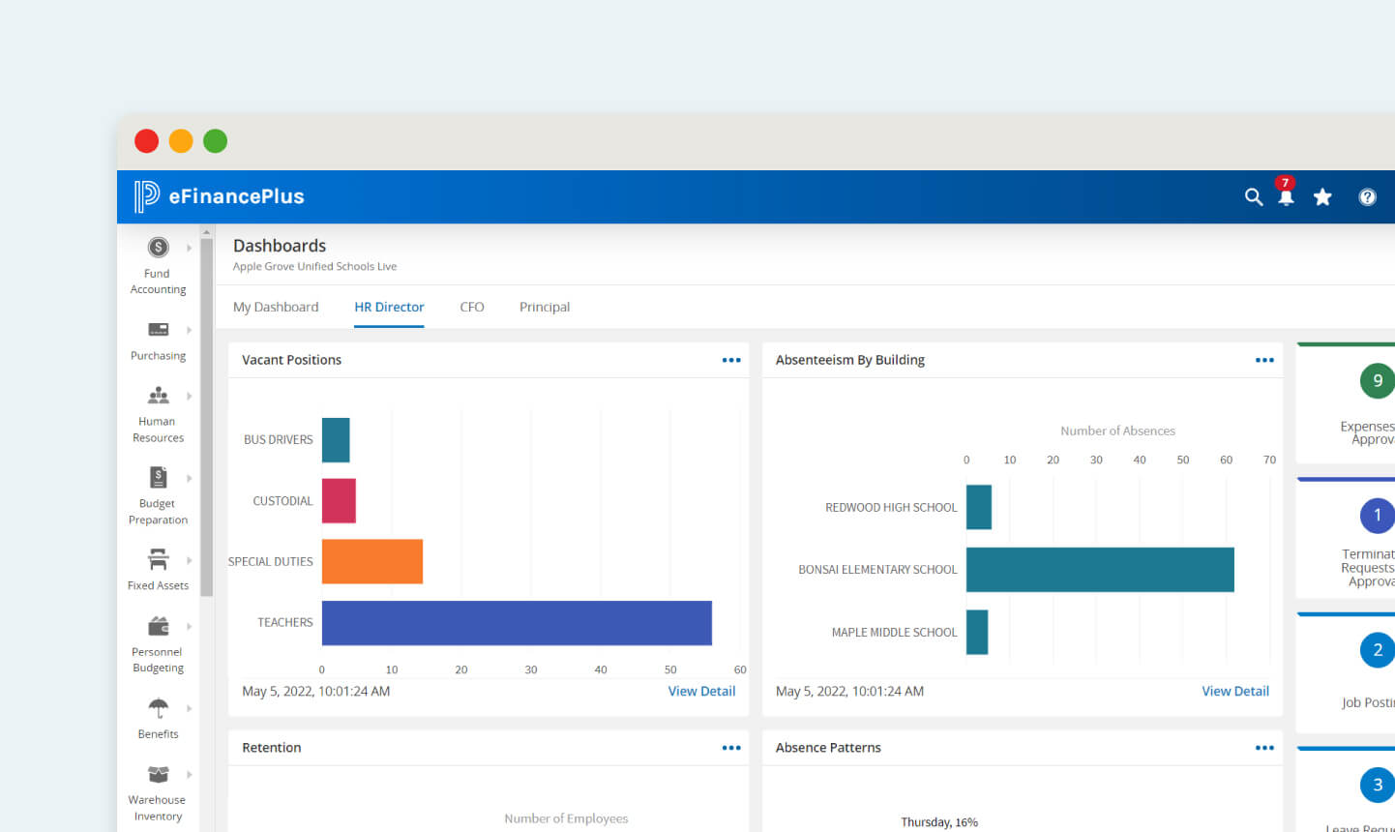The height and width of the screenshot is (832, 1395).
Task: Switch to the CFO dashboard tab
Action: coord(471,307)
